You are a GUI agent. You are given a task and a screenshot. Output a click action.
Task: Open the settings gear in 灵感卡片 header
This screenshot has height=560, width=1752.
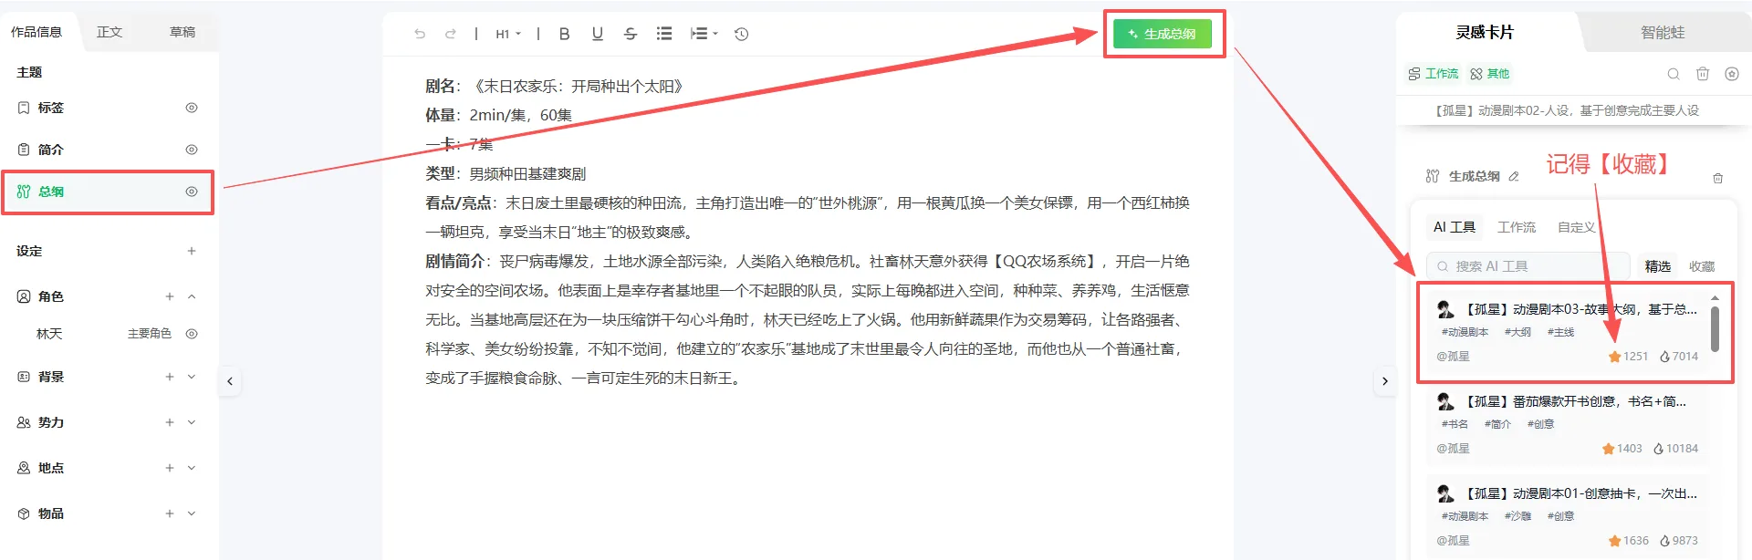[x=1731, y=74]
